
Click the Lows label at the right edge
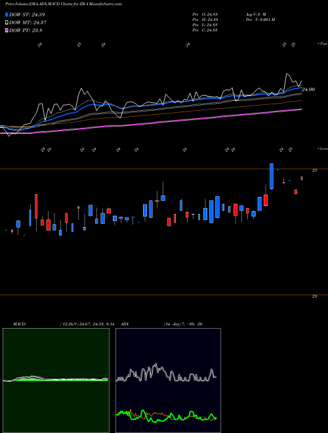[323, 148]
